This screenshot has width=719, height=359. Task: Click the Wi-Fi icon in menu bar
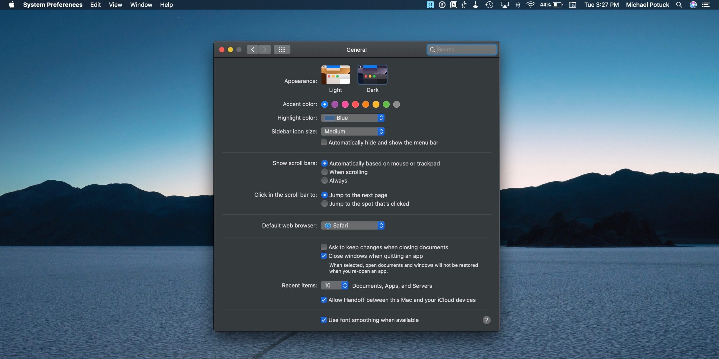[531, 5]
